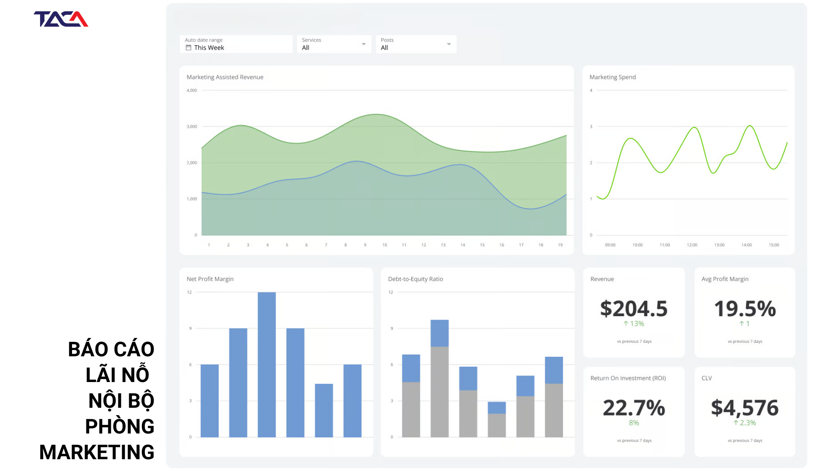This screenshot has width=838, height=471.
Task: Expand the Services dropdown arrow
Action: (364, 44)
